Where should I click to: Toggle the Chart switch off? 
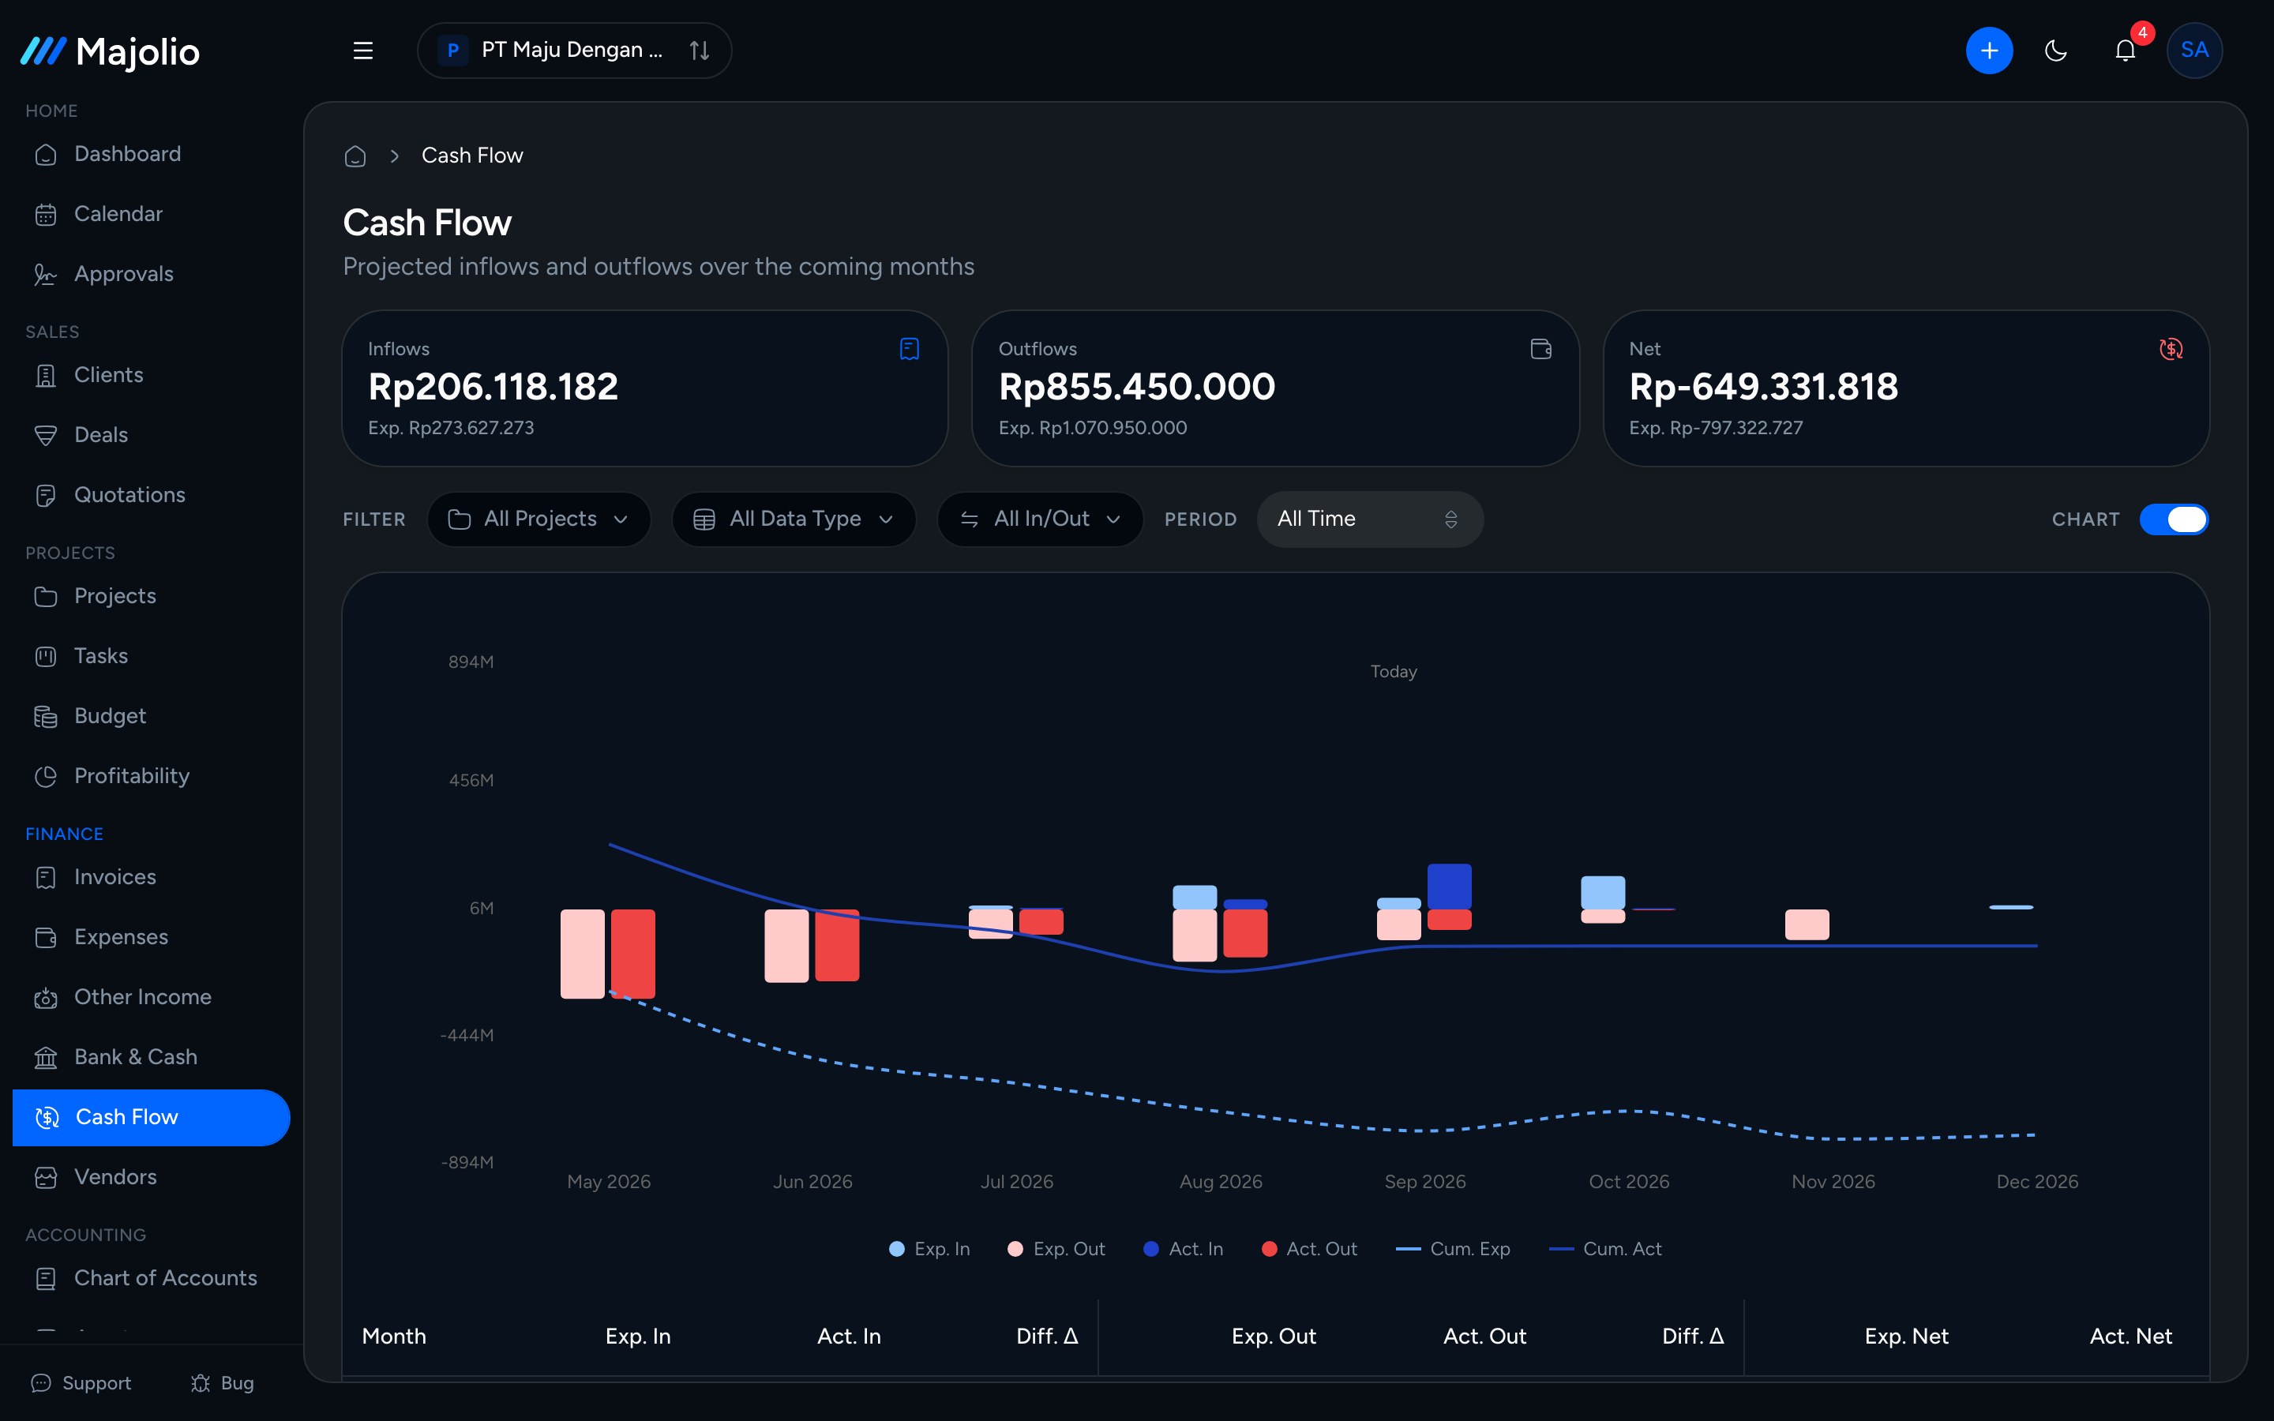(2174, 519)
